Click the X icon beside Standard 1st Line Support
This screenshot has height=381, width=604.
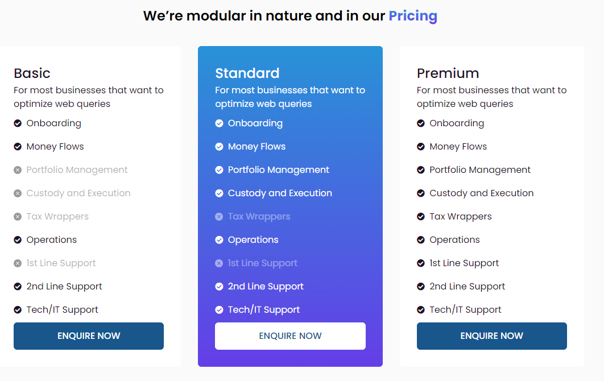[x=219, y=263]
